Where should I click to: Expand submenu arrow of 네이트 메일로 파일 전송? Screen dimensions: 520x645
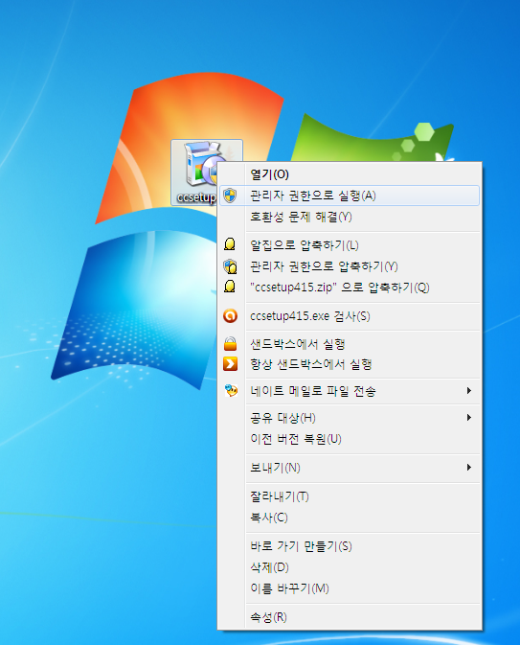(469, 390)
